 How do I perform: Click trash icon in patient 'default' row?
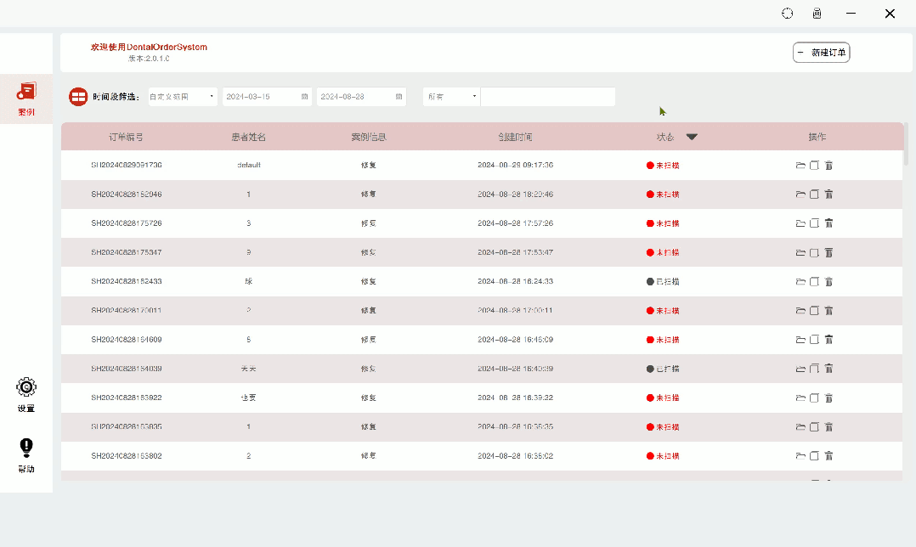tap(828, 166)
